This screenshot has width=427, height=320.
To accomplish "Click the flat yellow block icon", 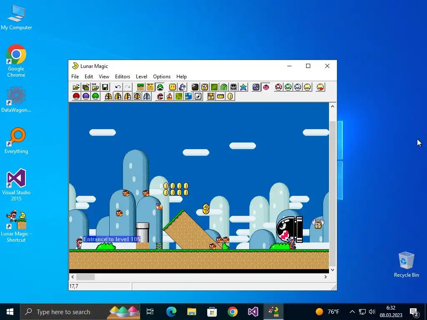I will point(221,96).
